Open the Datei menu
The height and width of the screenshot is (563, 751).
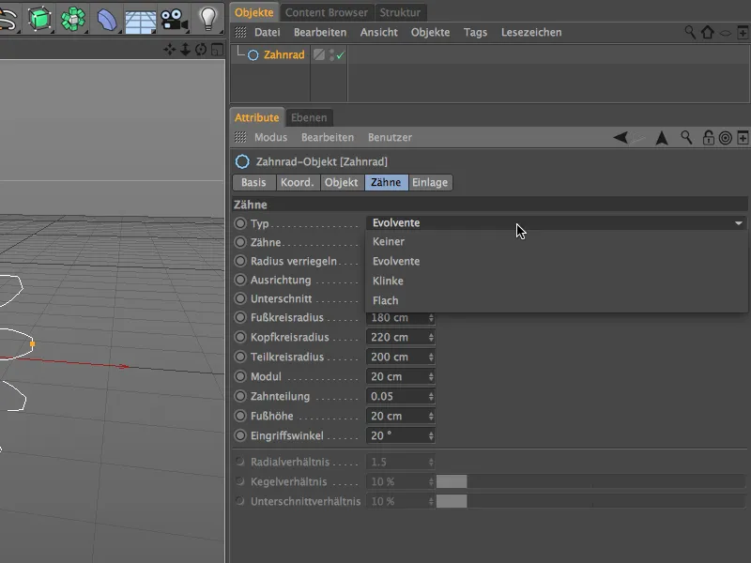tap(268, 33)
